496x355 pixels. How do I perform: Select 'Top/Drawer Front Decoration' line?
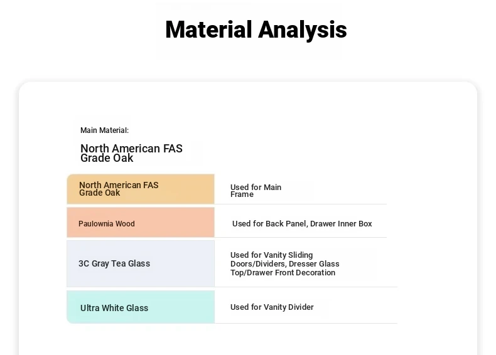pos(283,272)
